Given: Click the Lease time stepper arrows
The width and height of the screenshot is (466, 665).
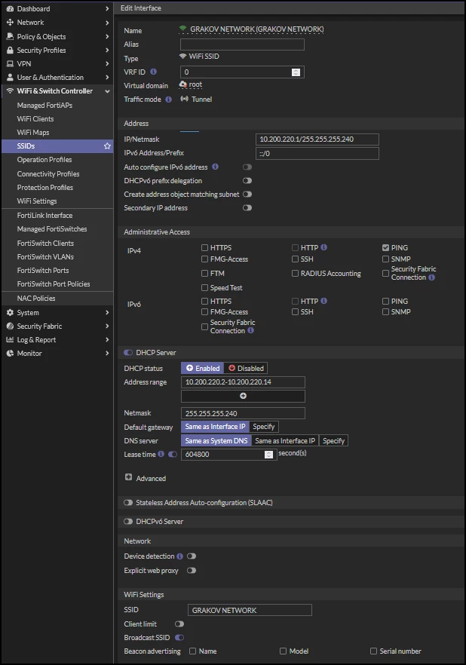Looking at the screenshot, I should pos(268,454).
